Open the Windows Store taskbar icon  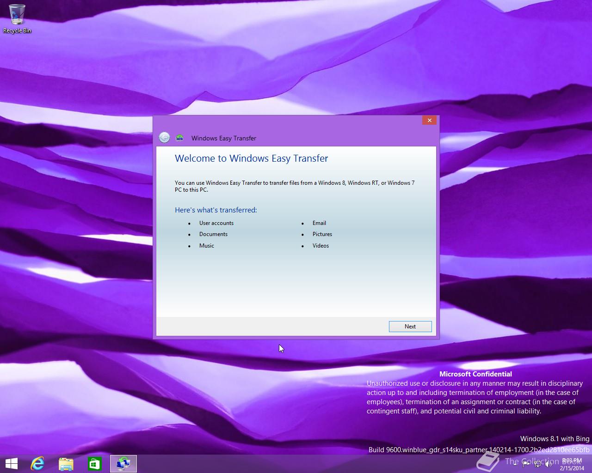95,464
